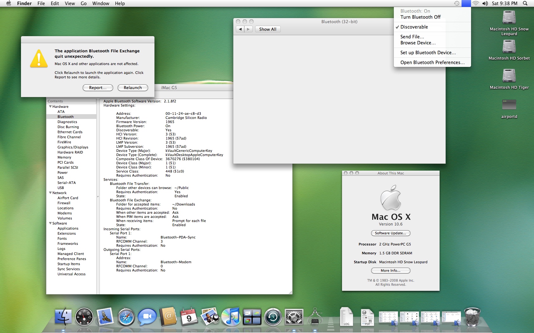Collapse the Software section triangle
The width and height of the screenshot is (534, 333).
coord(50,223)
